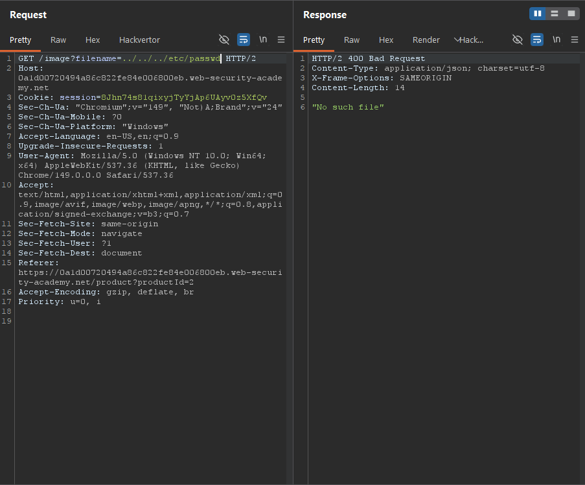Screen dimensions: 585x485
Task: Toggle word wrap in Response panel
Action: (537, 40)
